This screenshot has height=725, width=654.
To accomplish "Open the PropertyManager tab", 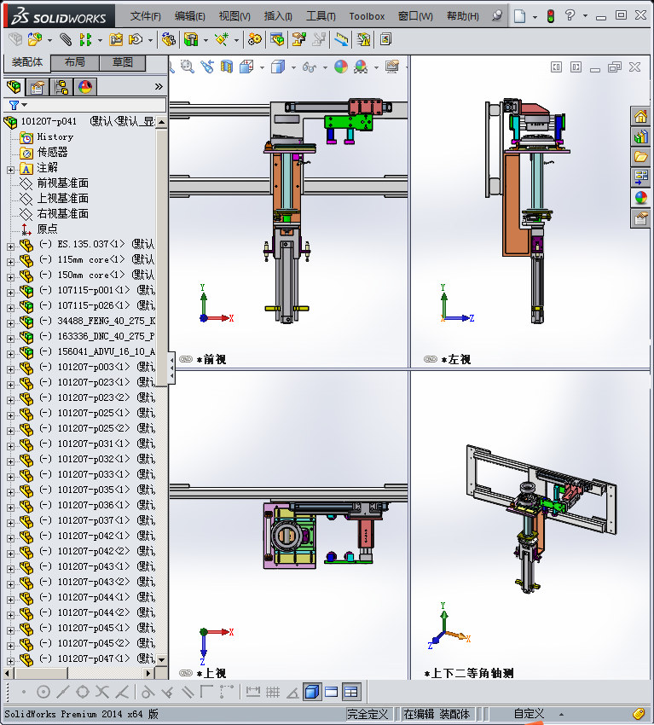I will [x=38, y=86].
